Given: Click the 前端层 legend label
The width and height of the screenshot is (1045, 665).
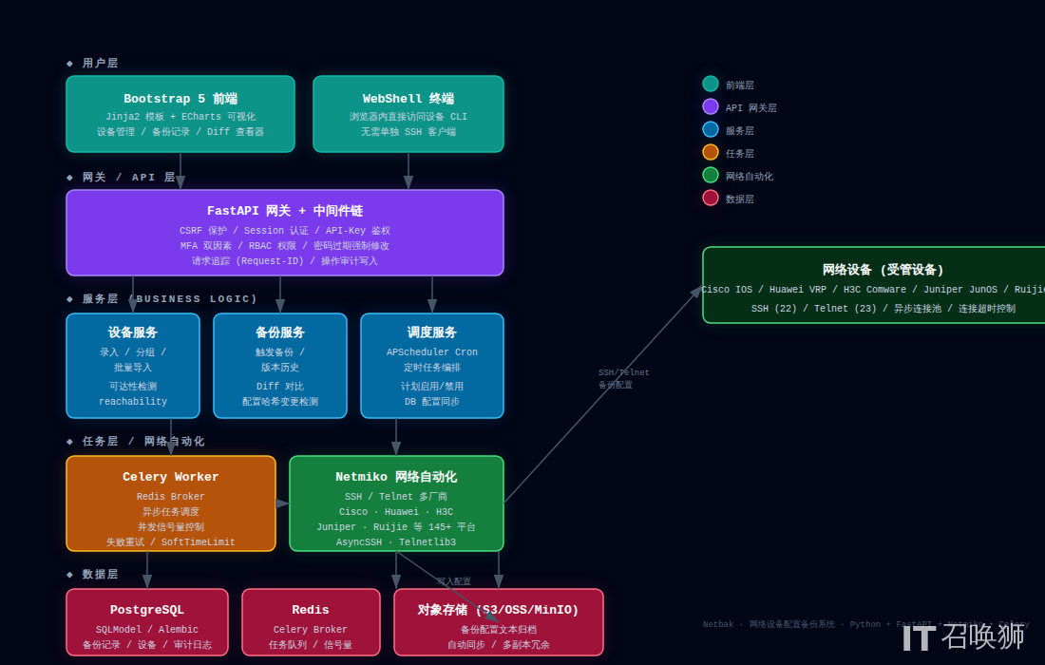Looking at the screenshot, I should pos(740,85).
